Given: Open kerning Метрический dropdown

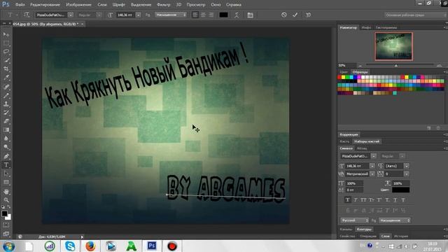Looking at the screenshot, I should point(372,174).
